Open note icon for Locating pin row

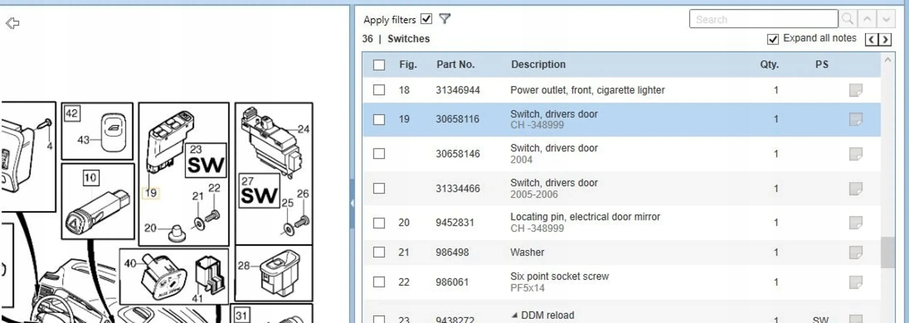(x=856, y=222)
